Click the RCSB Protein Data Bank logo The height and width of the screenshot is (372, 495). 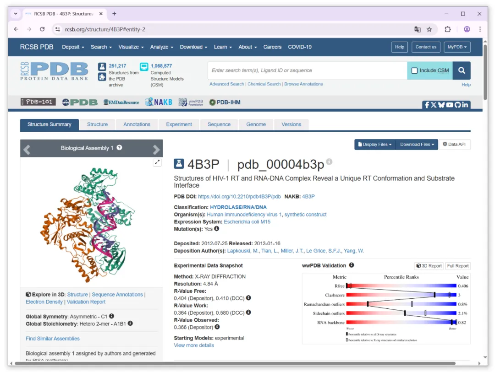(54, 71)
